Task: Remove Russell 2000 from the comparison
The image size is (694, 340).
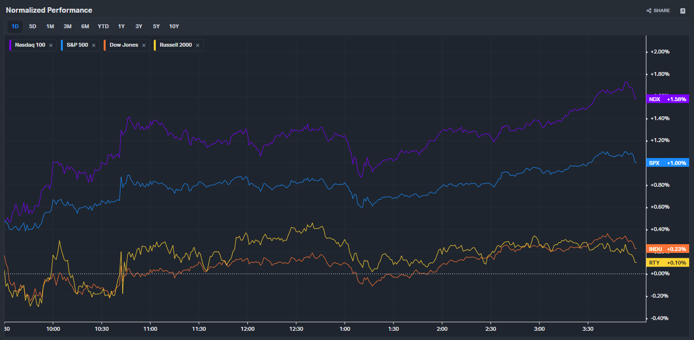Action: coord(198,45)
